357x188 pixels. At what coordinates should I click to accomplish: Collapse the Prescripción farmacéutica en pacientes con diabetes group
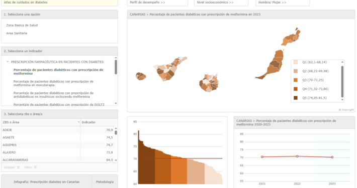8,62
